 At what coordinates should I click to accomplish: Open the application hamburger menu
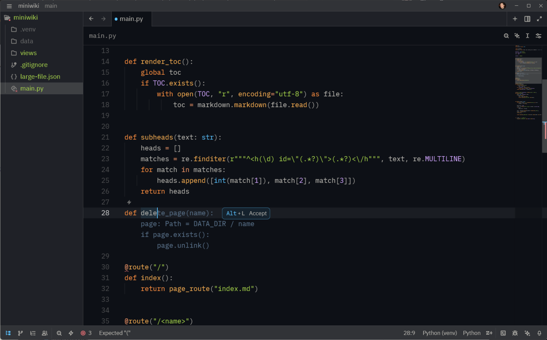[x=9, y=6]
